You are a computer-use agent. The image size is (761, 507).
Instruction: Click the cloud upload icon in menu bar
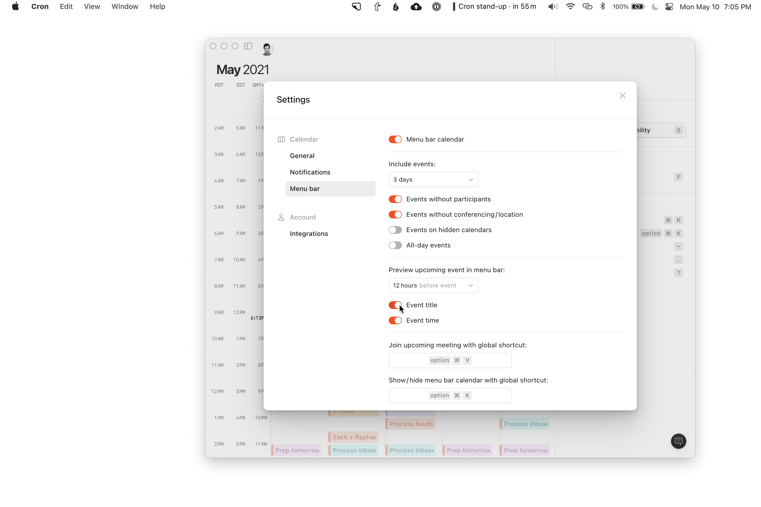(416, 7)
